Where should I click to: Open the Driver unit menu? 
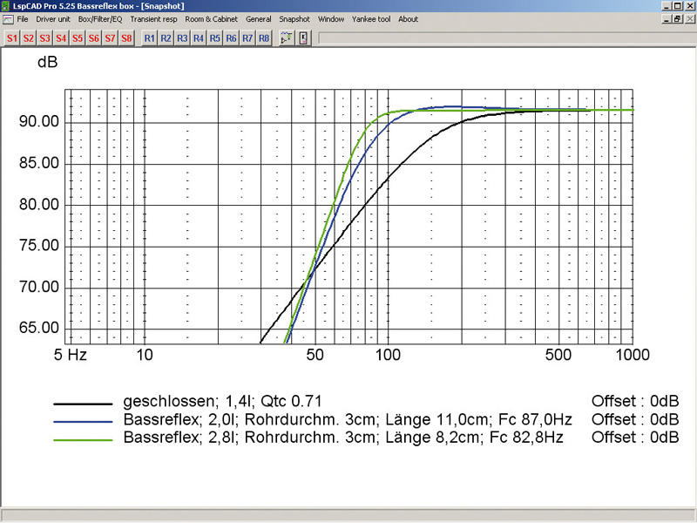tap(53, 19)
